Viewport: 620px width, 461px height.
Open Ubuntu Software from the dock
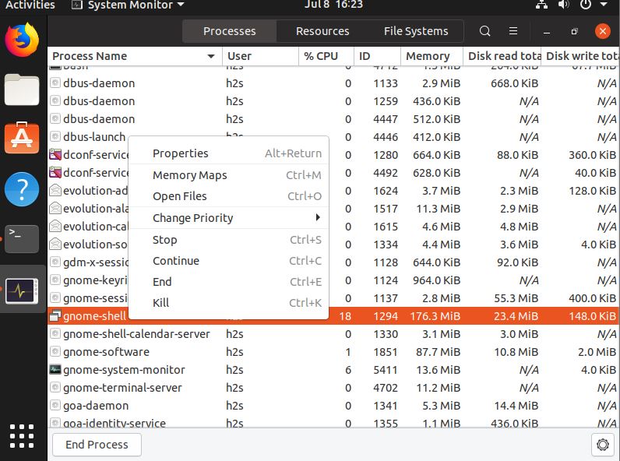pyautogui.click(x=22, y=138)
